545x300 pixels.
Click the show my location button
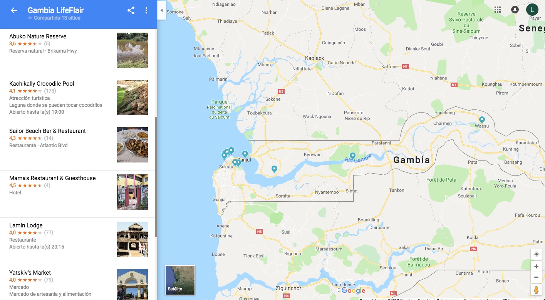[x=536, y=254]
